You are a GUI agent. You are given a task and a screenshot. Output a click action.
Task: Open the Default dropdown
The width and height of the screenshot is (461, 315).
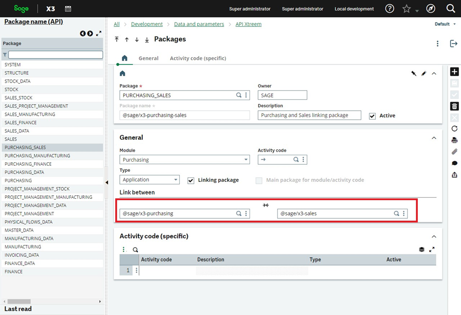pos(445,24)
